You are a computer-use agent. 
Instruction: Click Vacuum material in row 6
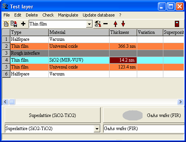coord(79,74)
